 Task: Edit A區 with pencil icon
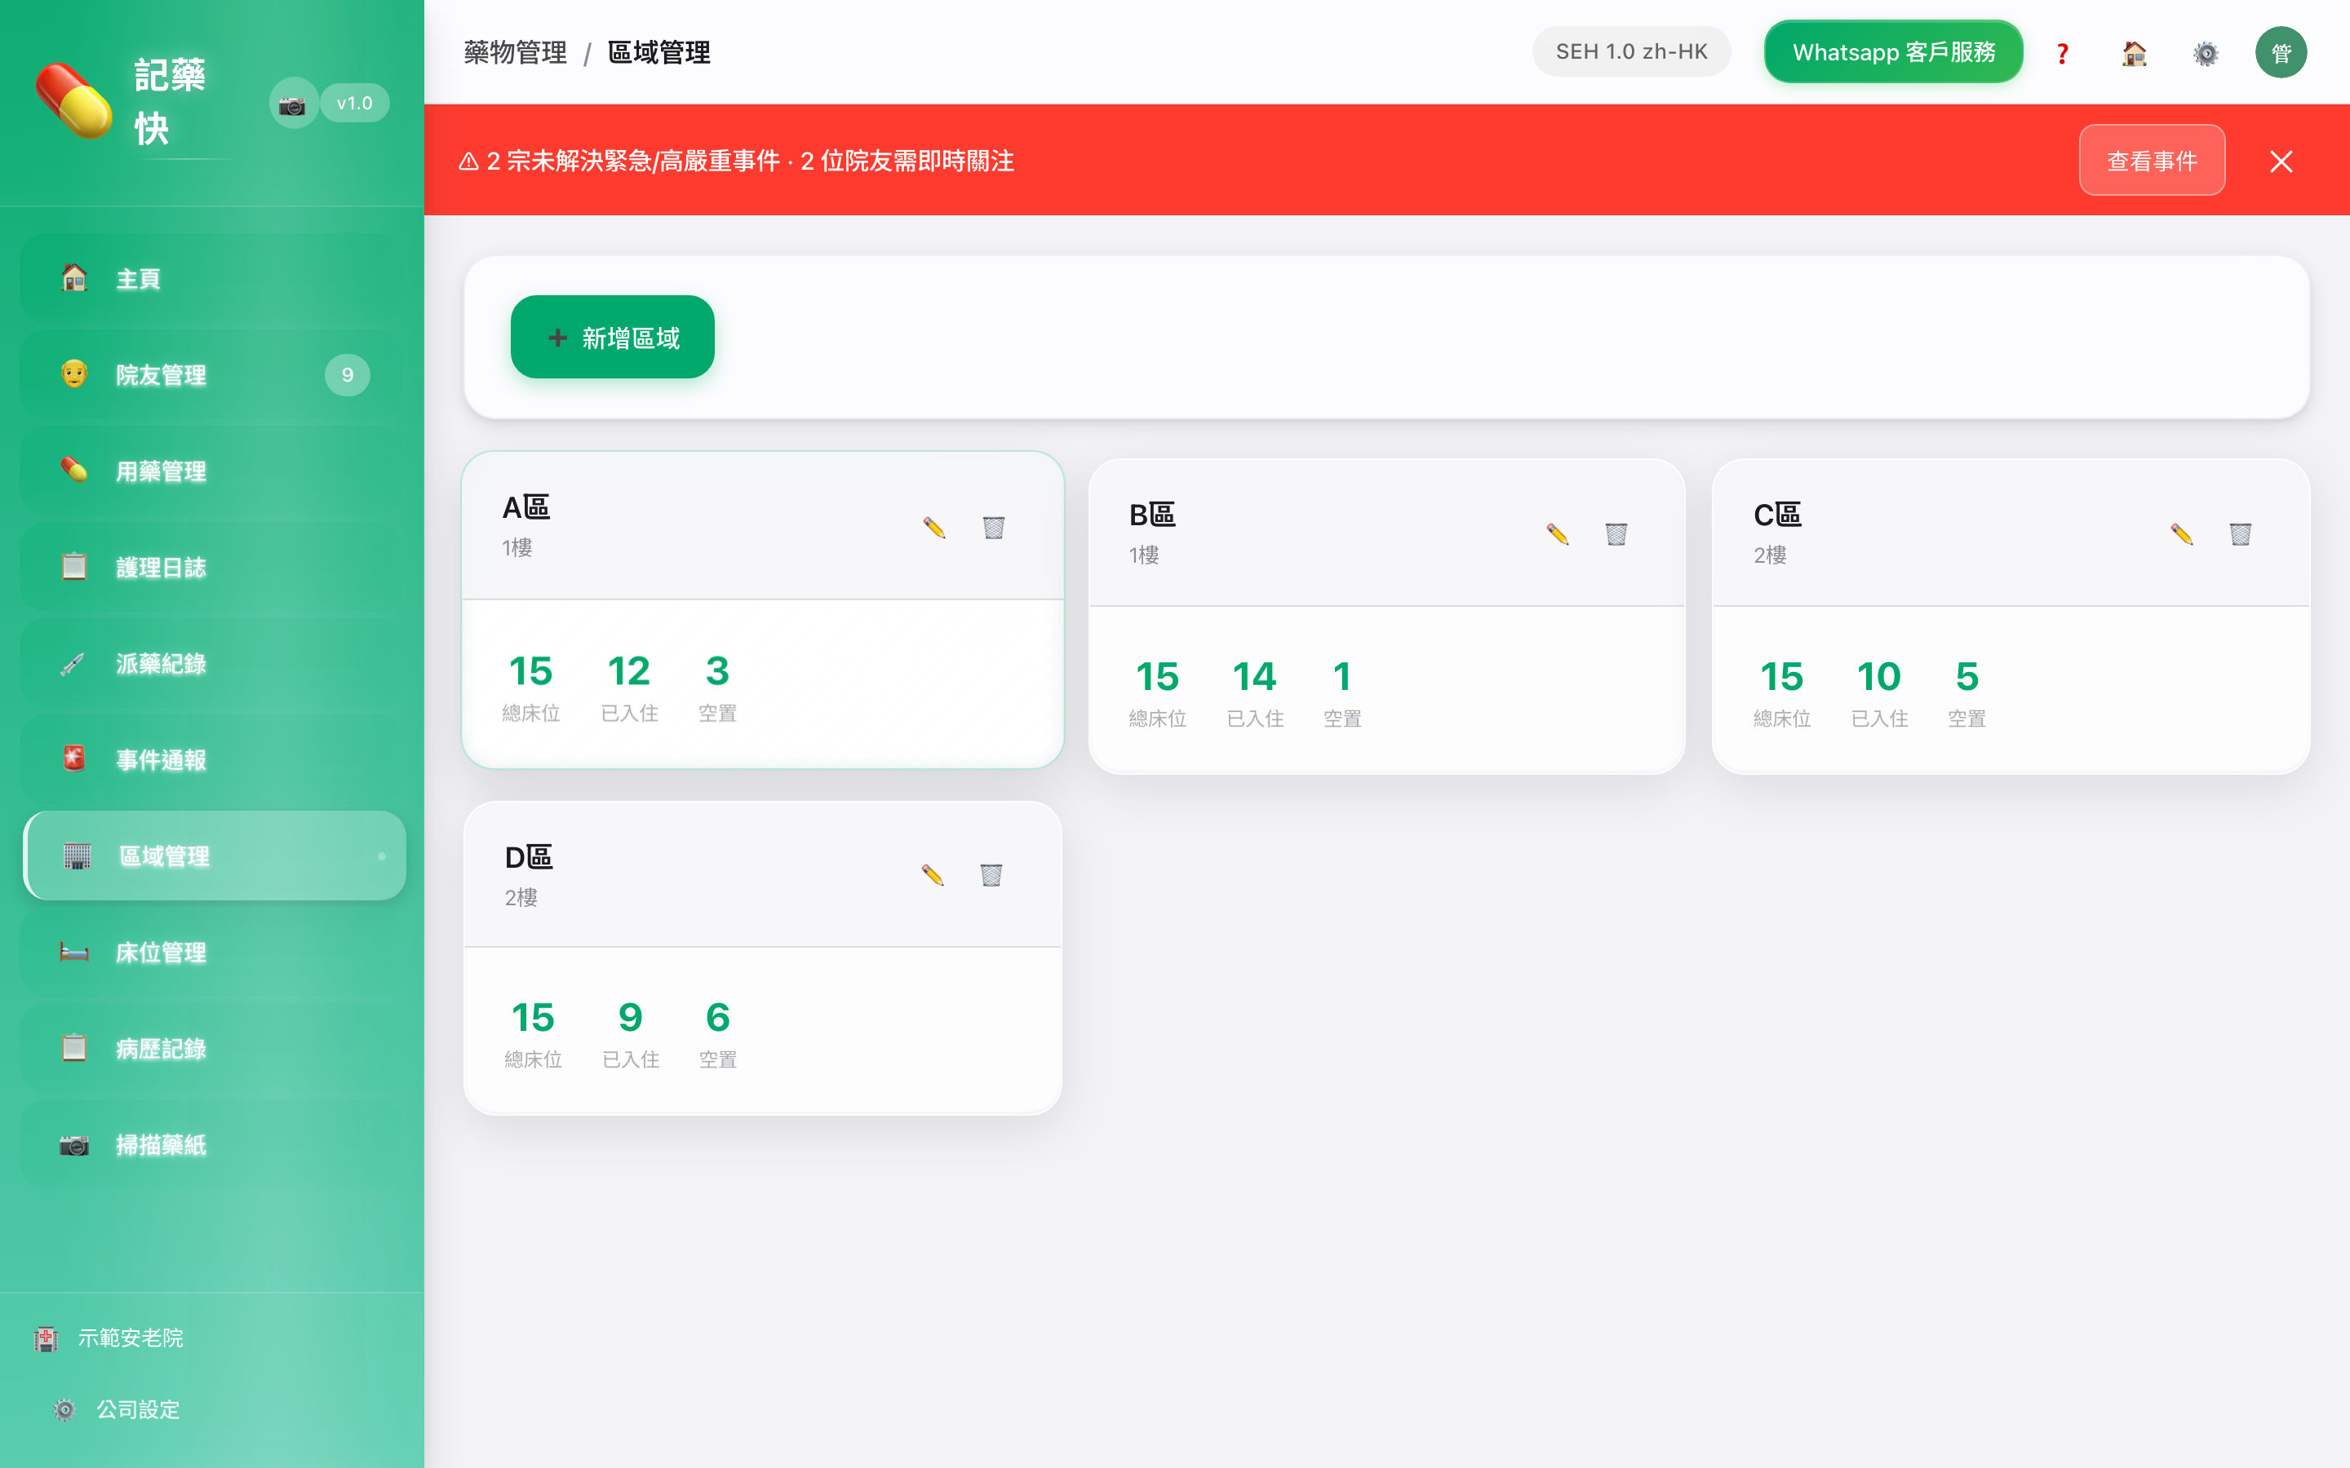pos(934,527)
